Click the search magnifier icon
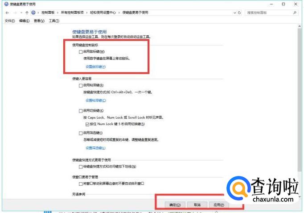This screenshot has width=304, height=213. click(x=295, y=13)
